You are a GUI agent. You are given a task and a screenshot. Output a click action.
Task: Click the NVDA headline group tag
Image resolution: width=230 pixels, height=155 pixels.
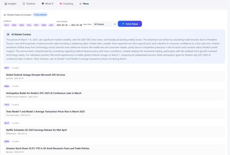click(x=7, y=86)
